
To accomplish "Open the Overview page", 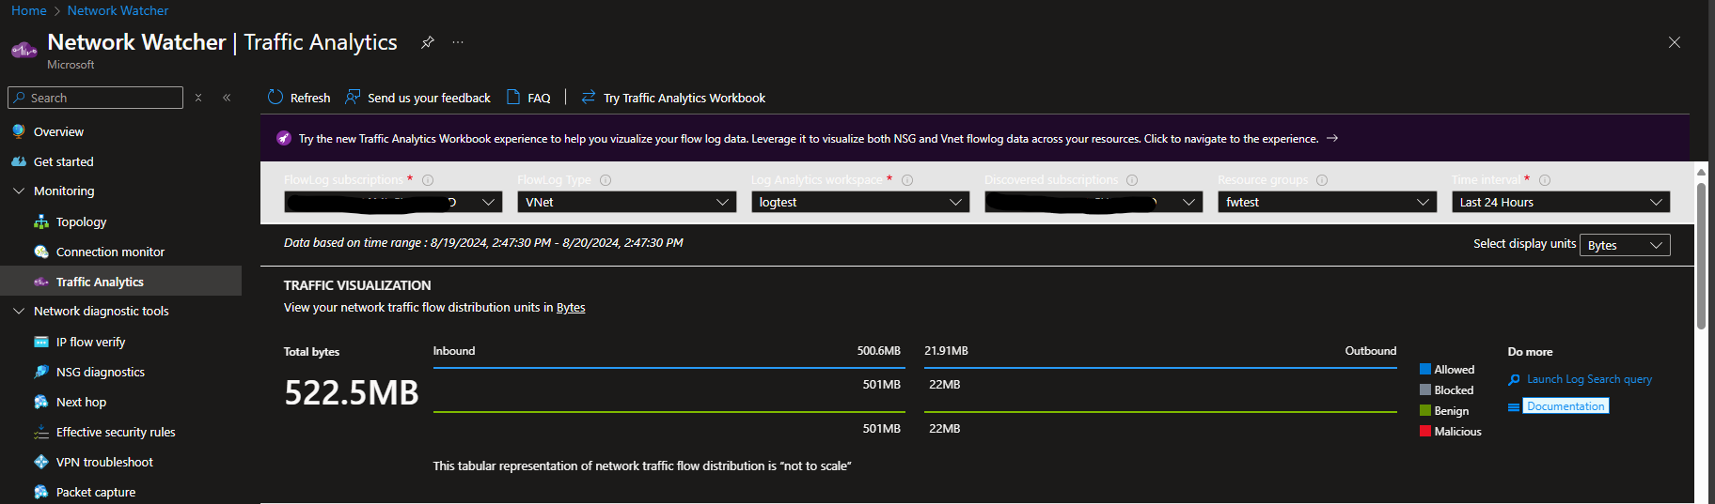I will click(x=58, y=131).
